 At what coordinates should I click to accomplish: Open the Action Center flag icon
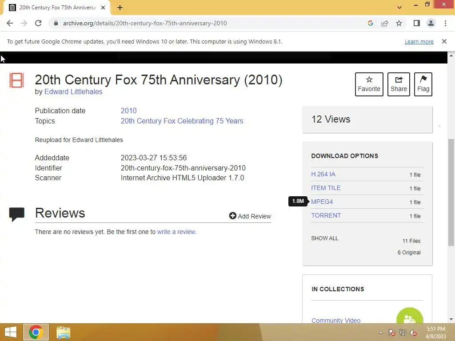(392, 333)
